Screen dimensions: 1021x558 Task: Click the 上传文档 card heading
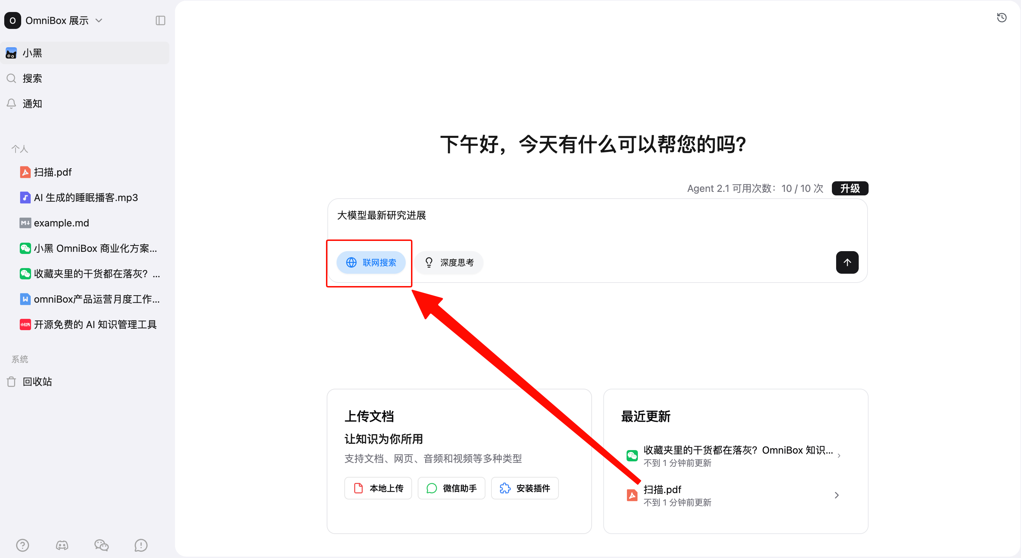tap(369, 416)
